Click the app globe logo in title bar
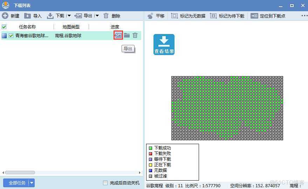Image resolution: width=308 pixels, height=189 pixels. 6,5
